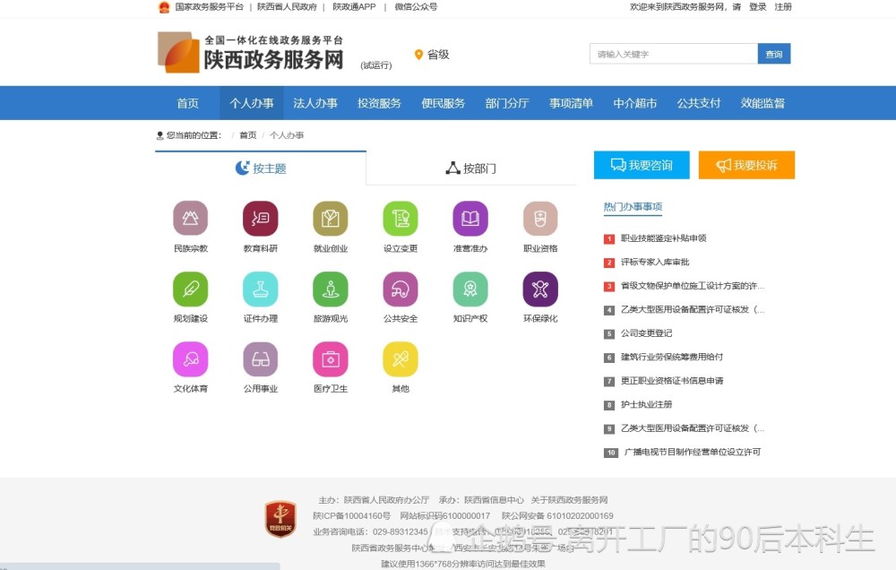Click the 登录 link

click(758, 7)
